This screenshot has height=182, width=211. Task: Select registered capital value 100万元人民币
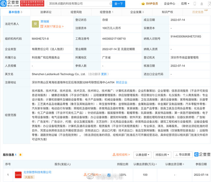[111, 28]
